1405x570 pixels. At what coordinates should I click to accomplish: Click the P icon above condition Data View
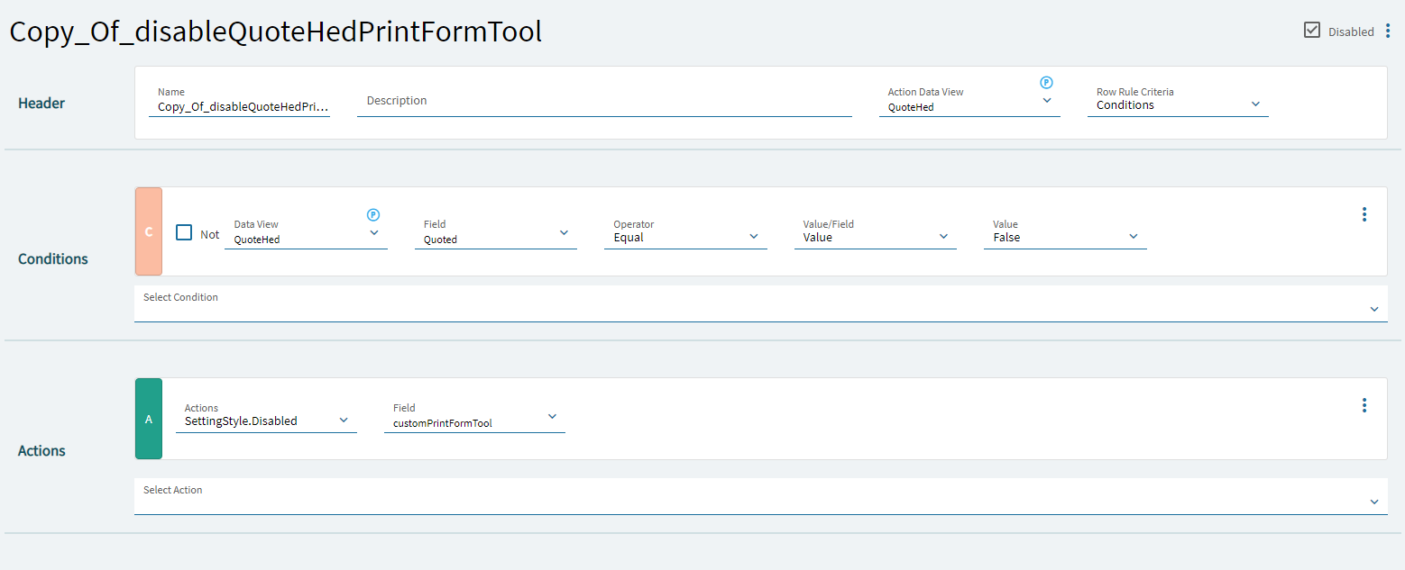tap(373, 215)
